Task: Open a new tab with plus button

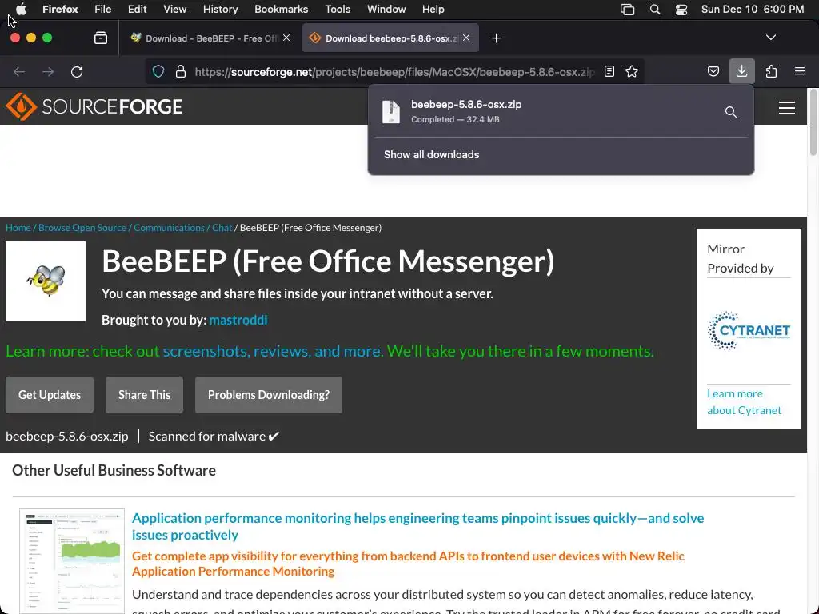Action: [496, 38]
